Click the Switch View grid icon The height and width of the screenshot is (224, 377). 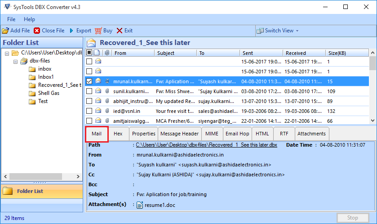point(260,31)
